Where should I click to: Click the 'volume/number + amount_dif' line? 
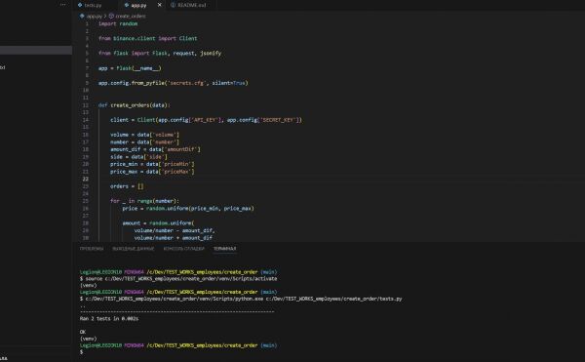174,238
